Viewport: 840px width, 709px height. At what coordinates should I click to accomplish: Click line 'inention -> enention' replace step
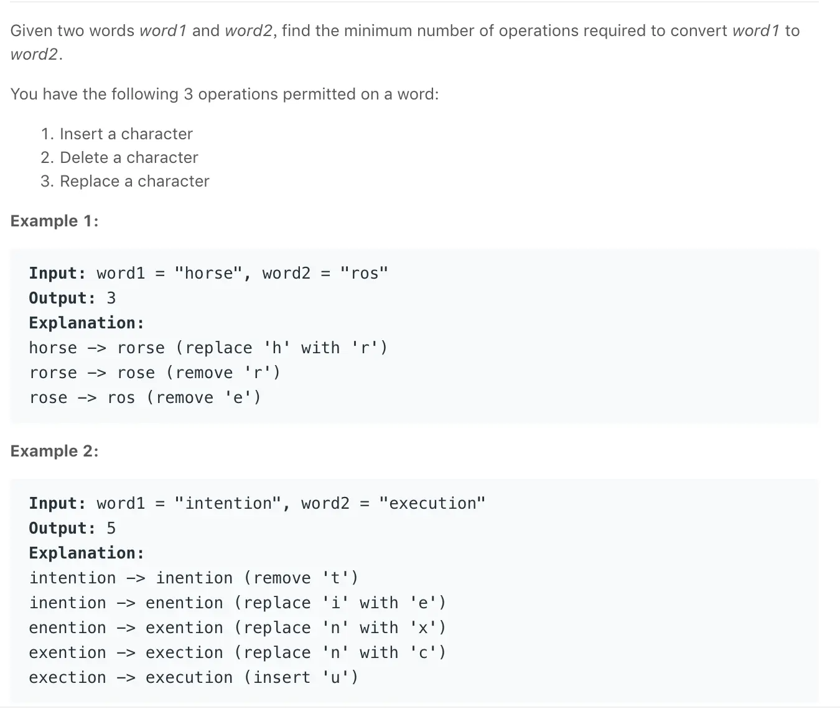238,603
